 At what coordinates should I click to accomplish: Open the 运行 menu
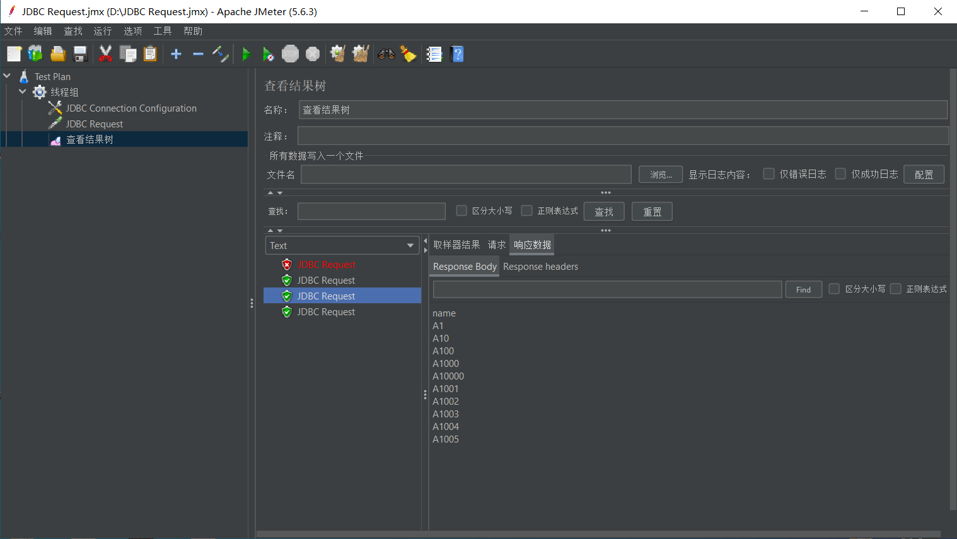[103, 31]
